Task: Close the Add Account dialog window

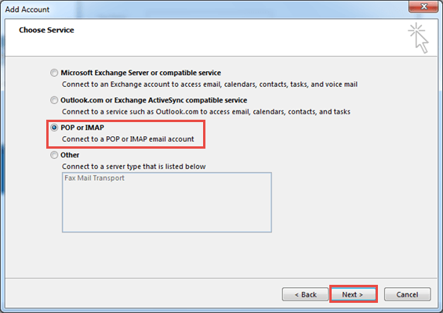Action: pos(423,6)
